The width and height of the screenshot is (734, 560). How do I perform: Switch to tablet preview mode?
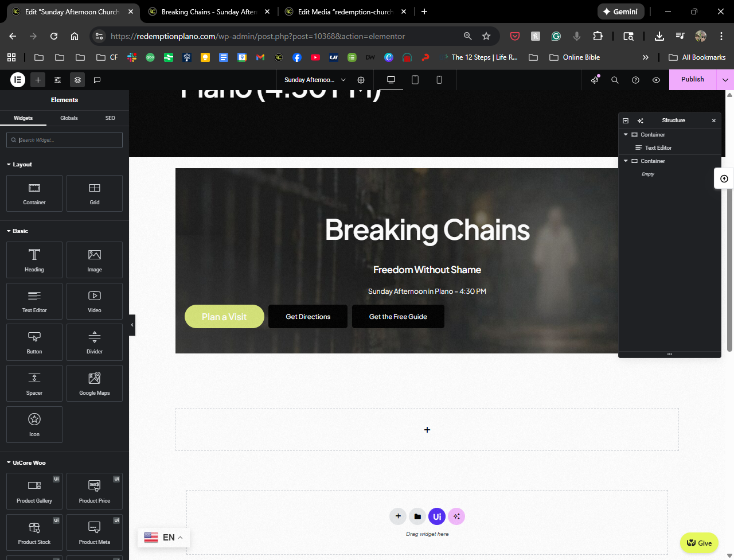coord(415,80)
